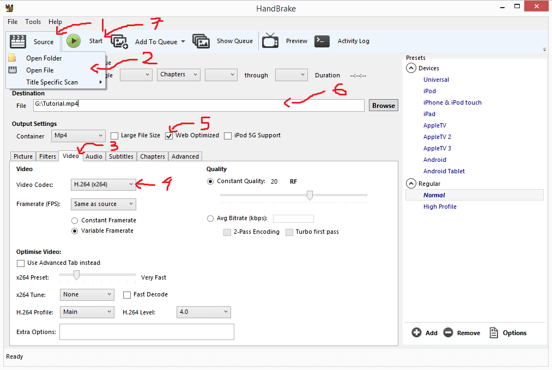Click the Avg Bitrate kbps field
The image size is (552, 370).
point(293,219)
